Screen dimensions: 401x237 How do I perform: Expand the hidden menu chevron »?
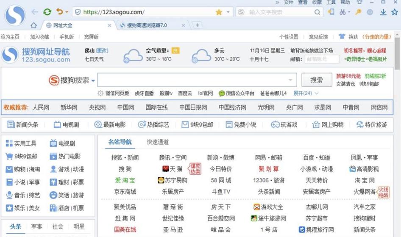(x=277, y=2)
